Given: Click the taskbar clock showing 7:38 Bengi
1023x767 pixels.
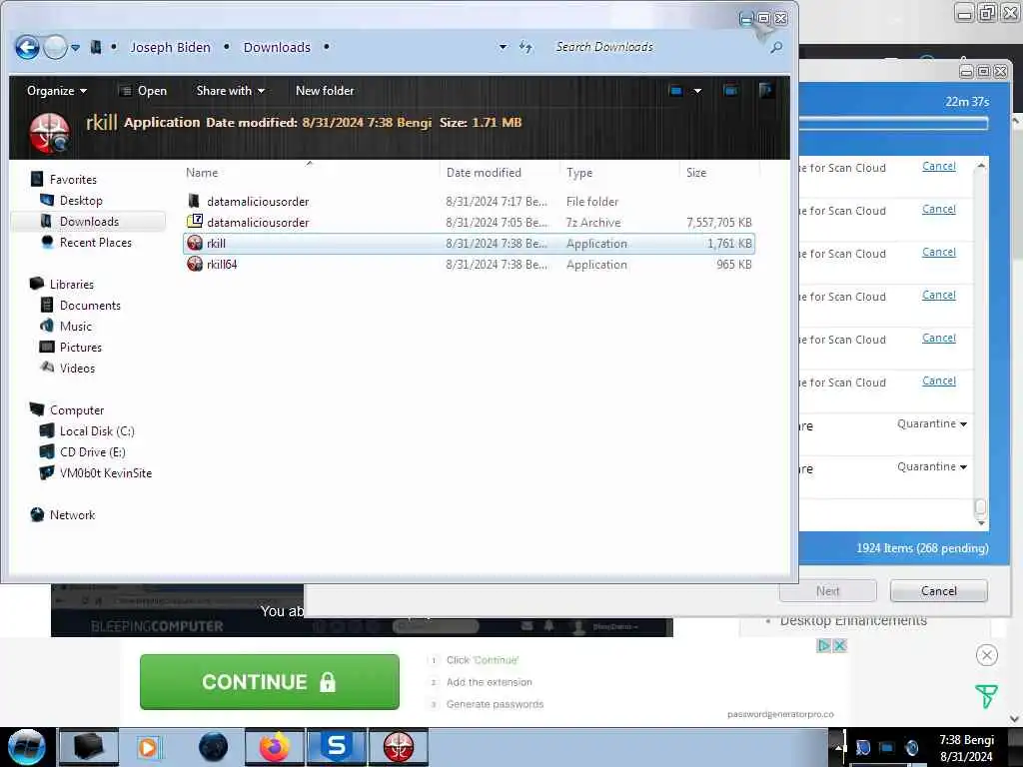Looking at the screenshot, I should click(966, 748).
